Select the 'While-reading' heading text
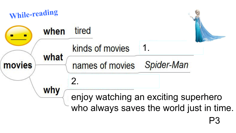The height and width of the screenshot is (133, 236). click(x=33, y=14)
